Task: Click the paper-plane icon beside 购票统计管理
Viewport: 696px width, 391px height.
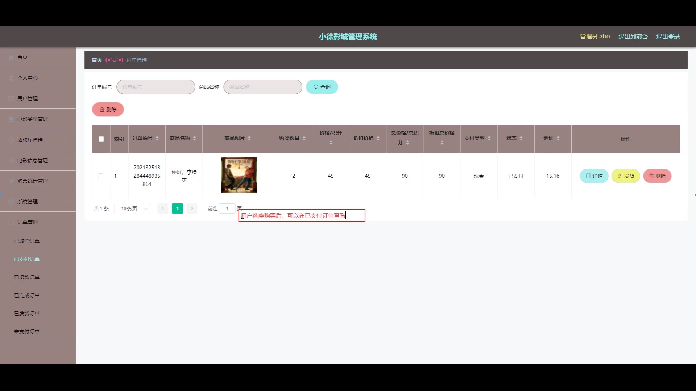Action: click(11, 181)
